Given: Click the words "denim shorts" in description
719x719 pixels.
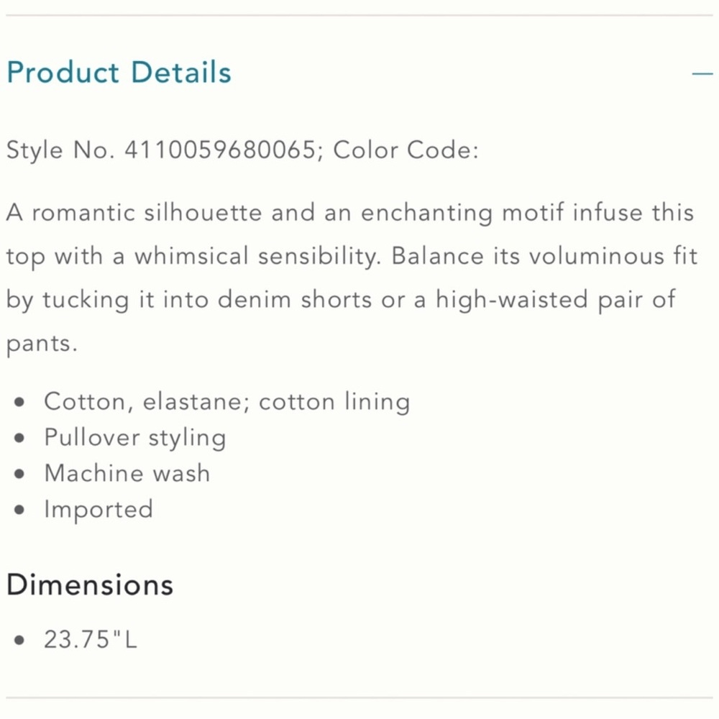Looking at the screenshot, I should (296, 300).
